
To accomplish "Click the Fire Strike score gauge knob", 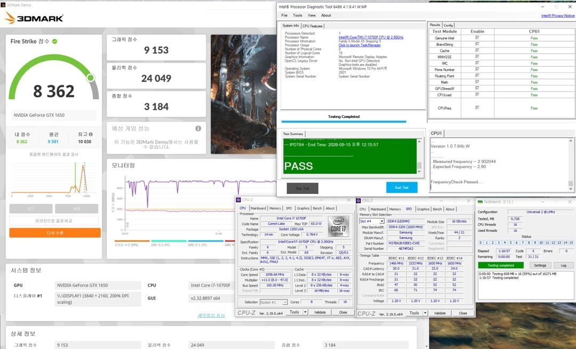I will [90, 77].
